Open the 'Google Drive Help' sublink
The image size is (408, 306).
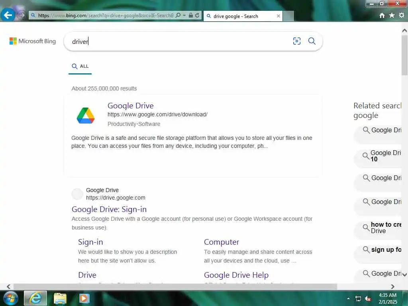pyautogui.click(x=236, y=275)
